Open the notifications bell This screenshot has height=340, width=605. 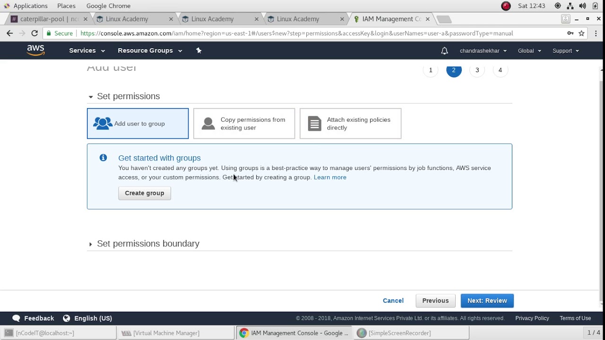[444, 51]
